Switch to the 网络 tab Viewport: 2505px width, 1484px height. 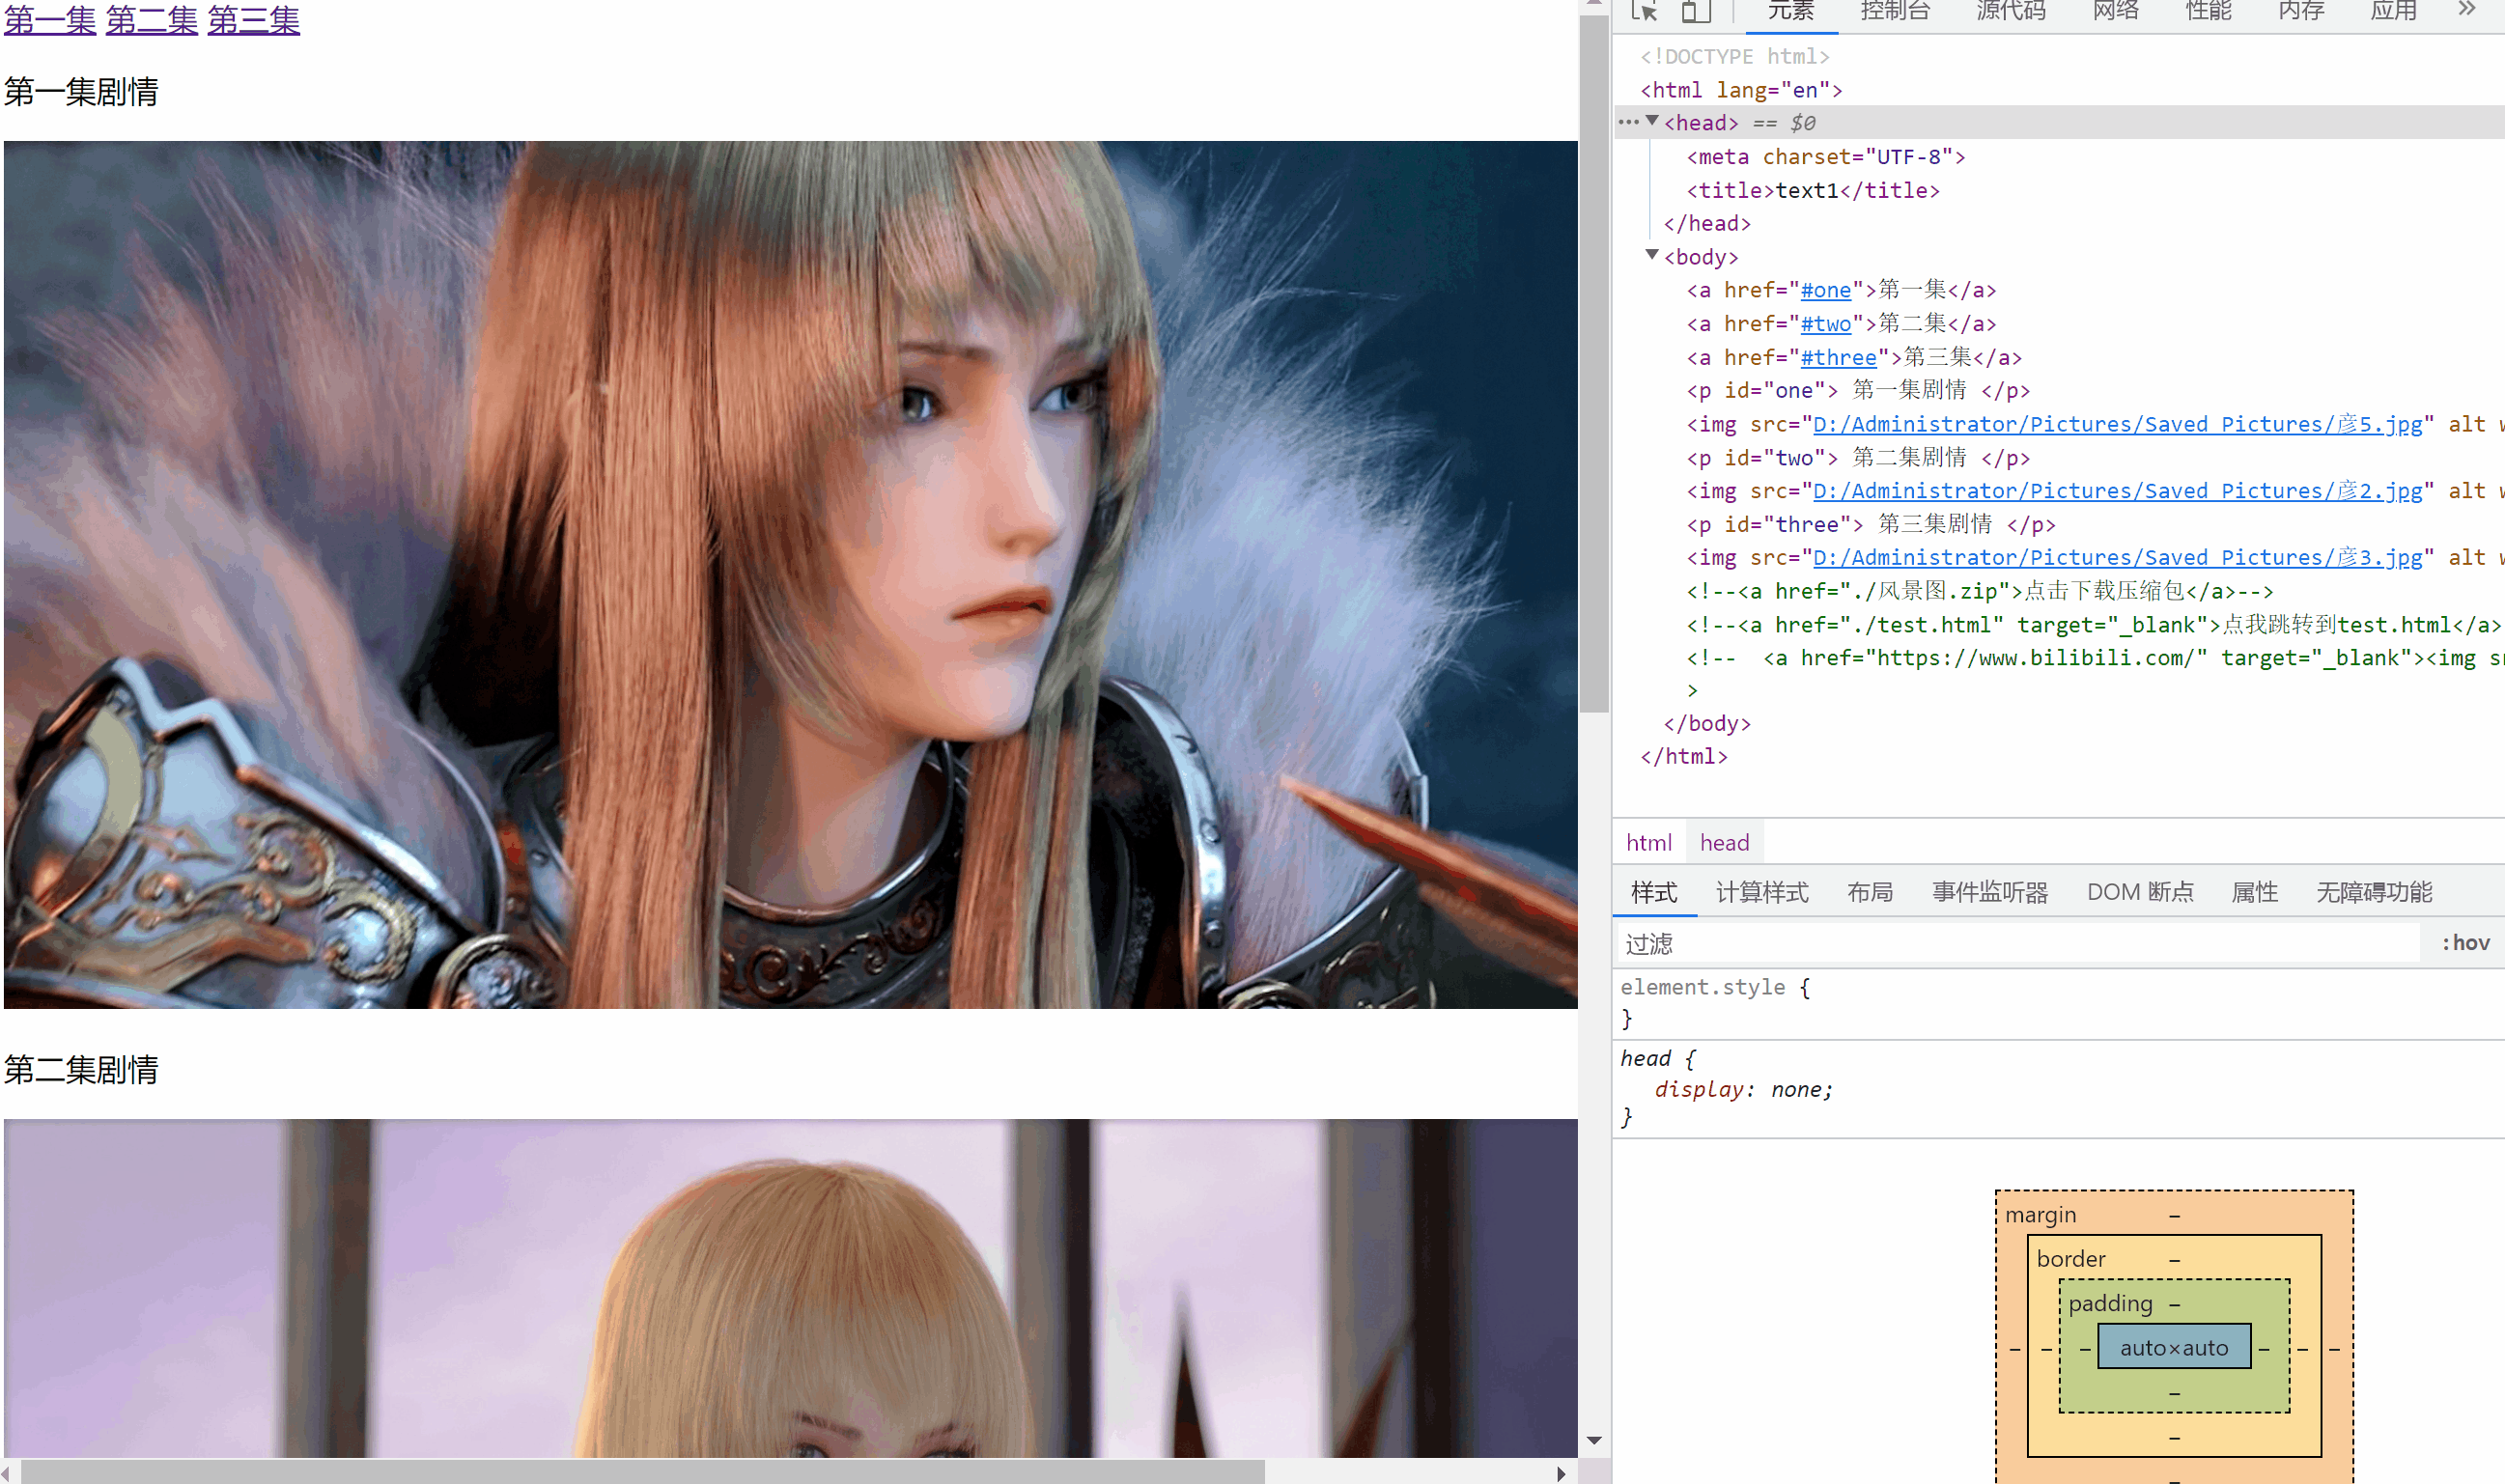[2116, 11]
